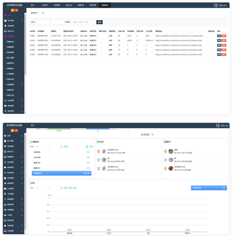Open the 本站用户 top navigation tab
This screenshot has width=238, height=236.
44,5
